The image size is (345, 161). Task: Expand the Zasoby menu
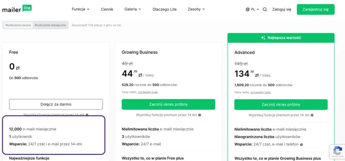click(x=196, y=9)
